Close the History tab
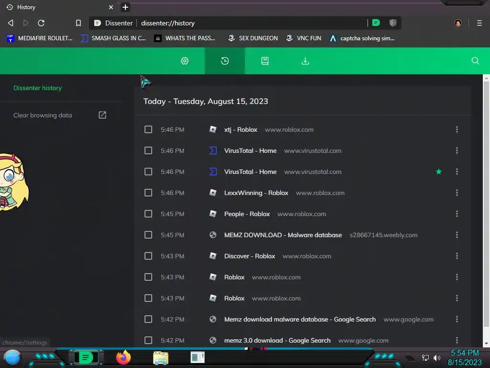This screenshot has height=368, width=490. click(x=111, y=7)
